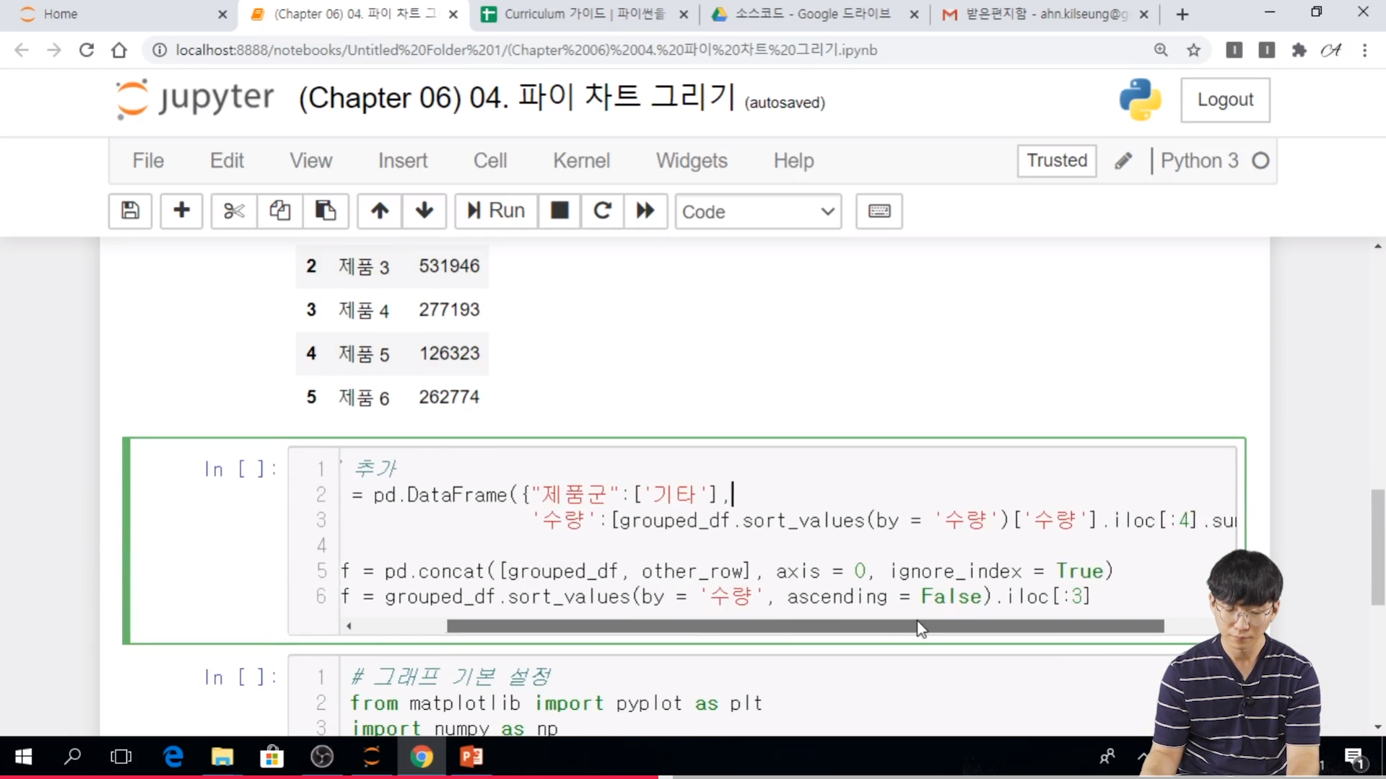Bookmark this page with star icon
The height and width of the screenshot is (779, 1386).
(x=1194, y=50)
